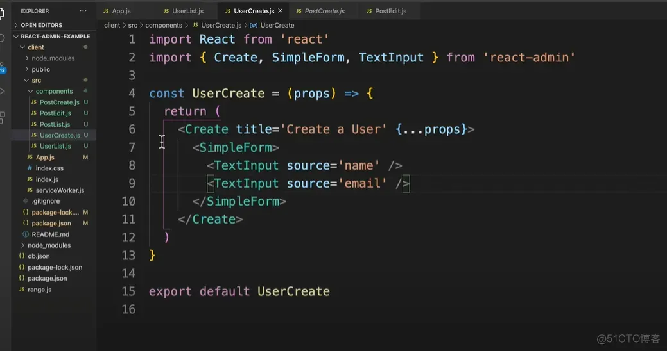Screen dimensions: 667x351
Task: Click line number 15 in the gutter
Action: click(x=128, y=291)
